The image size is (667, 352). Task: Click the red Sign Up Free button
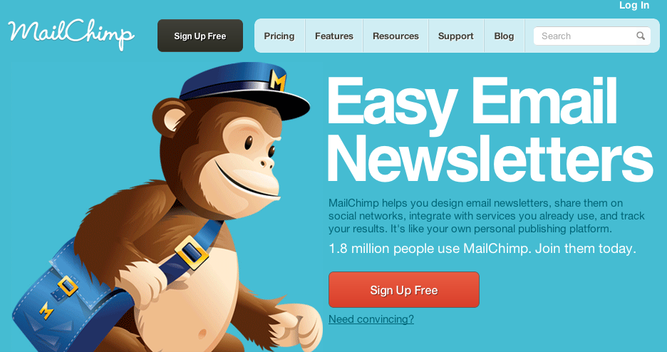coord(403,290)
